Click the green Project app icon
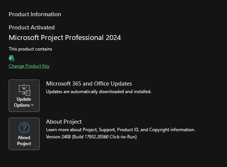The width and height of the screenshot is (227, 167). [x=12, y=58]
